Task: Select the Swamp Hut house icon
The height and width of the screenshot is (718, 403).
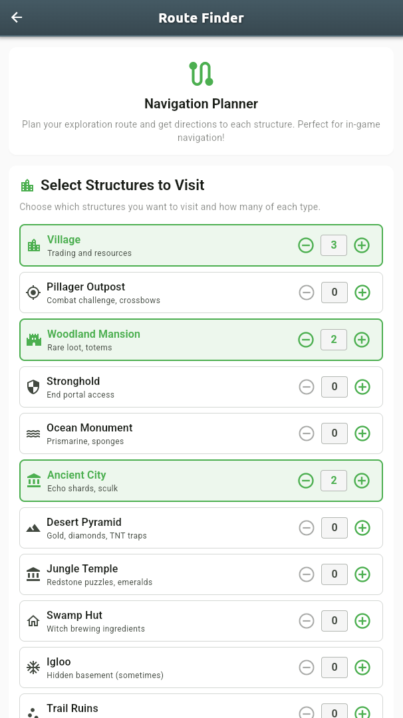Action: pos(33,620)
